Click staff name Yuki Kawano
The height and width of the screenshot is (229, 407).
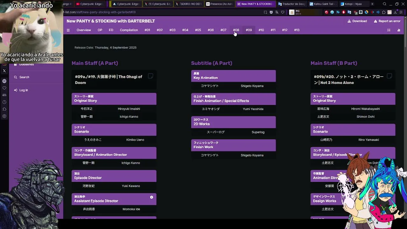tap(131, 186)
